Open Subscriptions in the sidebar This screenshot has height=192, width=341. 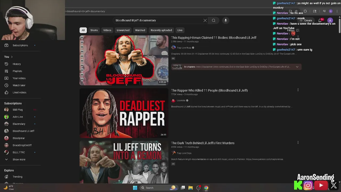click(20, 45)
